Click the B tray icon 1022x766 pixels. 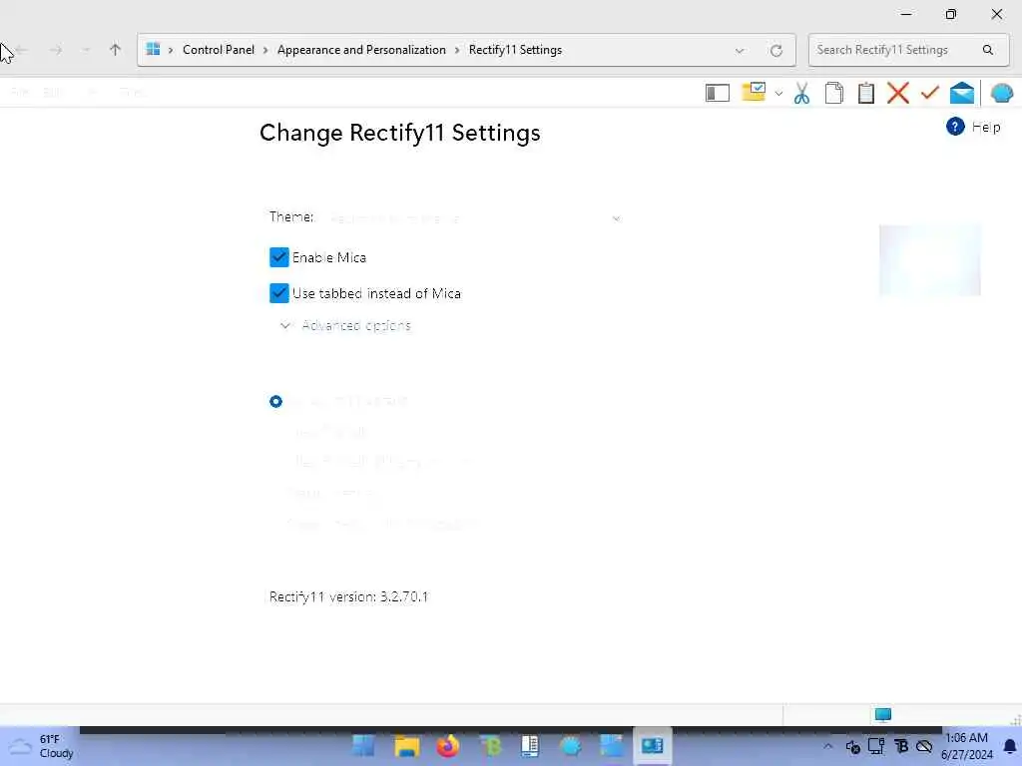(x=901, y=746)
